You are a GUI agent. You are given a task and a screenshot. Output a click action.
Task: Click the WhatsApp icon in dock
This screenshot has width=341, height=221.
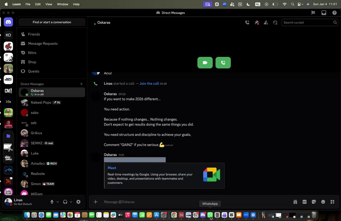click(210, 215)
